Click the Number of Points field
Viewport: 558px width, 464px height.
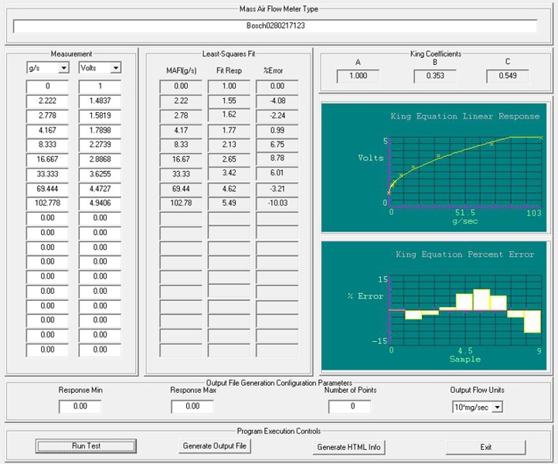(352, 406)
